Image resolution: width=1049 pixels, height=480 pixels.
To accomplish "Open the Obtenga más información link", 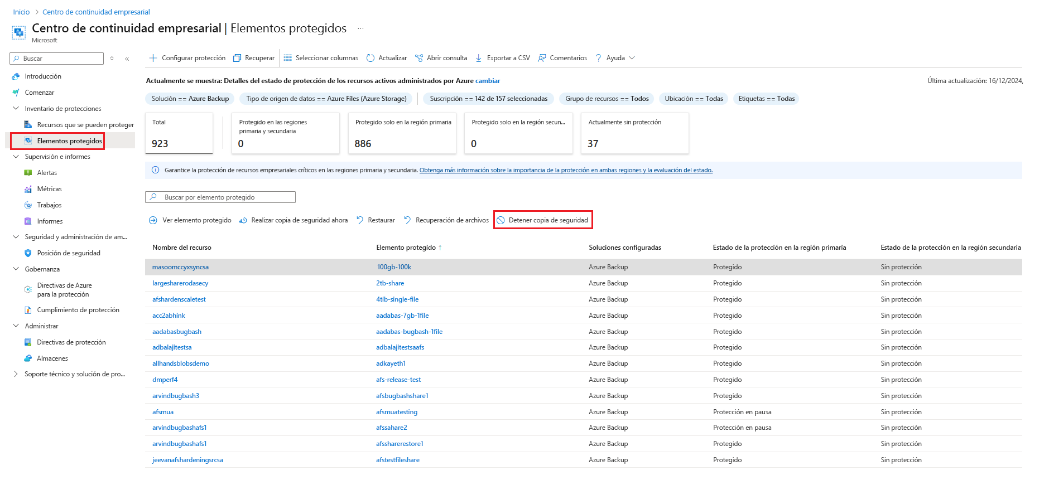I will pos(566,170).
